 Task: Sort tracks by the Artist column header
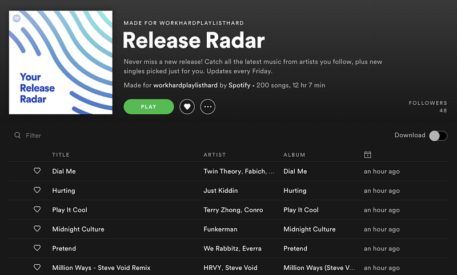(215, 155)
